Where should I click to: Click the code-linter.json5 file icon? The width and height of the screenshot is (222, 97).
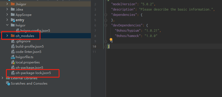click(13, 52)
